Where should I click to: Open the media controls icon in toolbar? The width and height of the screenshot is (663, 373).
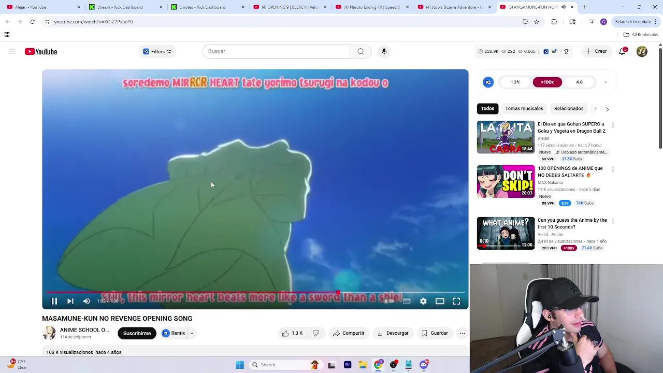[591, 22]
